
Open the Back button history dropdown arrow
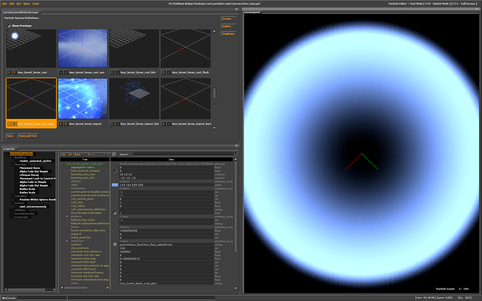[x=90, y=155]
